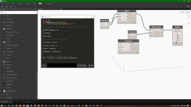Click the library panel vertical scrollbar
Image resolution: width=191 pixels, height=107 pixels.
coord(37,85)
